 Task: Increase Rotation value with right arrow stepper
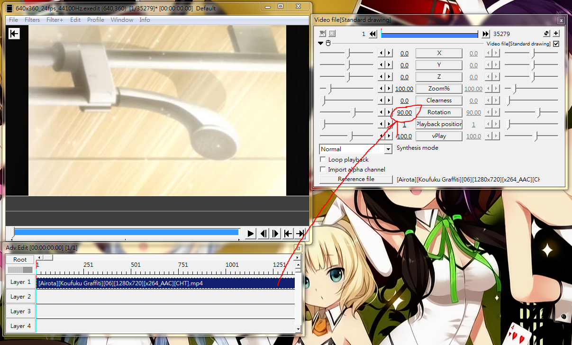389,112
